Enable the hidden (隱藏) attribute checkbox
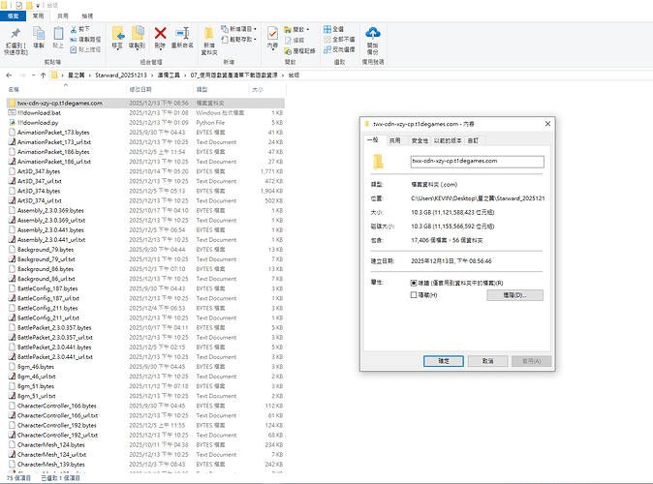Screen dimensions: 653x484 click(415, 294)
